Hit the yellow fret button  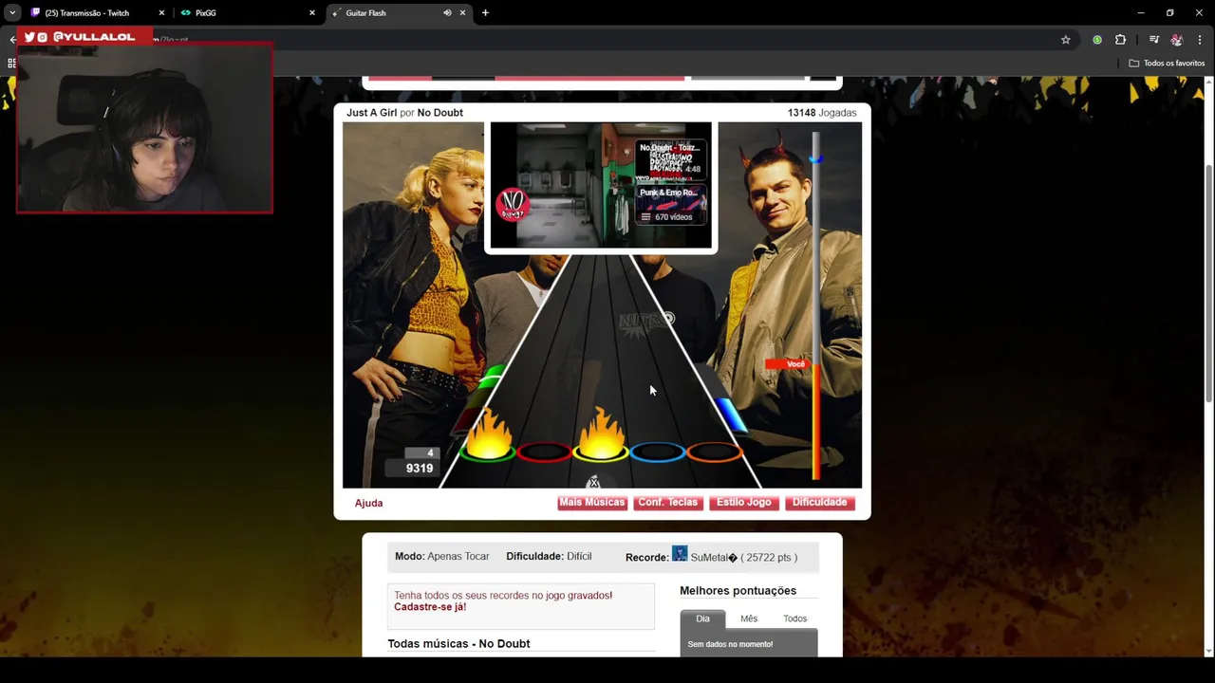tap(601, 453)
